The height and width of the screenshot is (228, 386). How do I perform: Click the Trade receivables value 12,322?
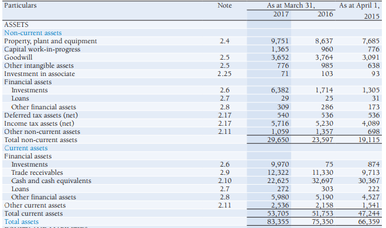[278, 172]
